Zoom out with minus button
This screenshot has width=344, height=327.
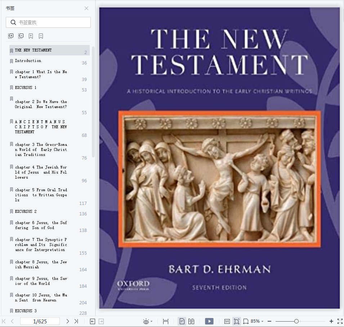pyautogui.click(x=270, y=322)
